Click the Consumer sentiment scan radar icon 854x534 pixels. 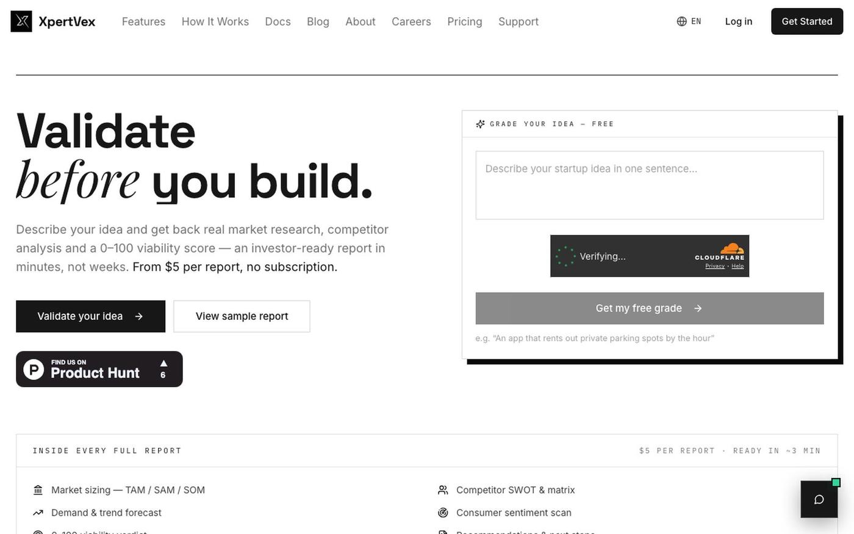point(443,513)
